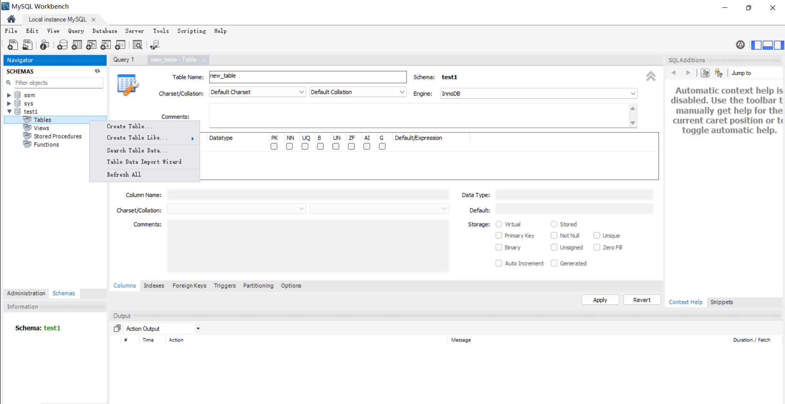Check the UQ column checkbox
Screen dimensions: 785x404
305,146
